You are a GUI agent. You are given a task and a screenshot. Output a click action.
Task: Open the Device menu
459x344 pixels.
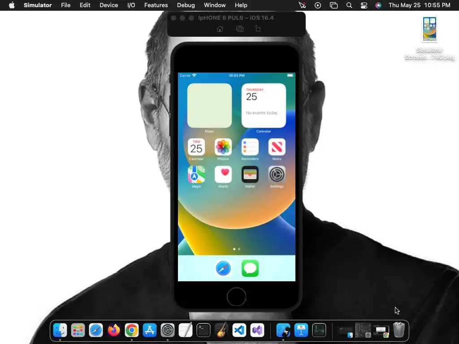(x=108, y=5)
